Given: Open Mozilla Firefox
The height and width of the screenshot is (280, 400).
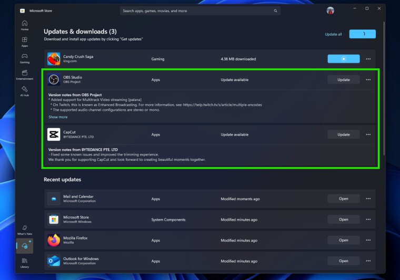Looking at the screenshot, I should [x=344, y=240].
